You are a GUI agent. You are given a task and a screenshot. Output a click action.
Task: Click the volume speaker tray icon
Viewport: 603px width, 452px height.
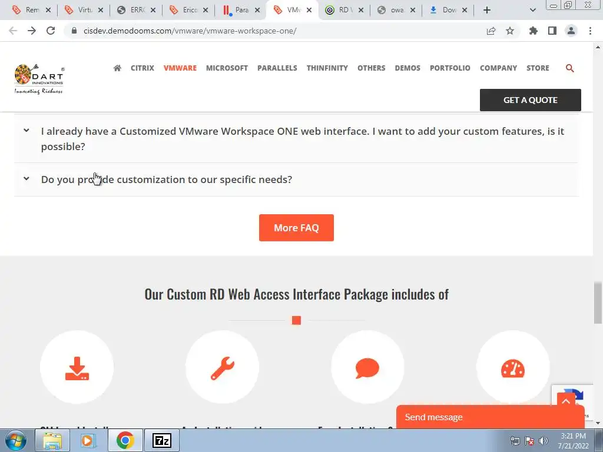544,440
